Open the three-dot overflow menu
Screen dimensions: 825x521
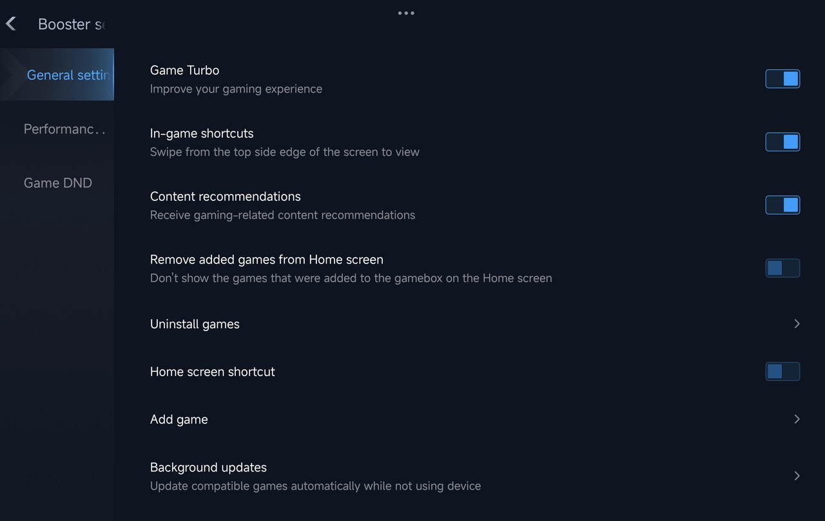pos(406,13)
